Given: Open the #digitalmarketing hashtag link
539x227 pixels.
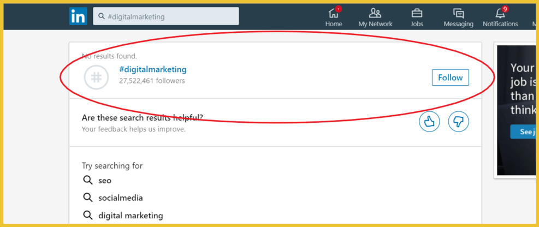Looking at the screenshot, I should (152, 70).
